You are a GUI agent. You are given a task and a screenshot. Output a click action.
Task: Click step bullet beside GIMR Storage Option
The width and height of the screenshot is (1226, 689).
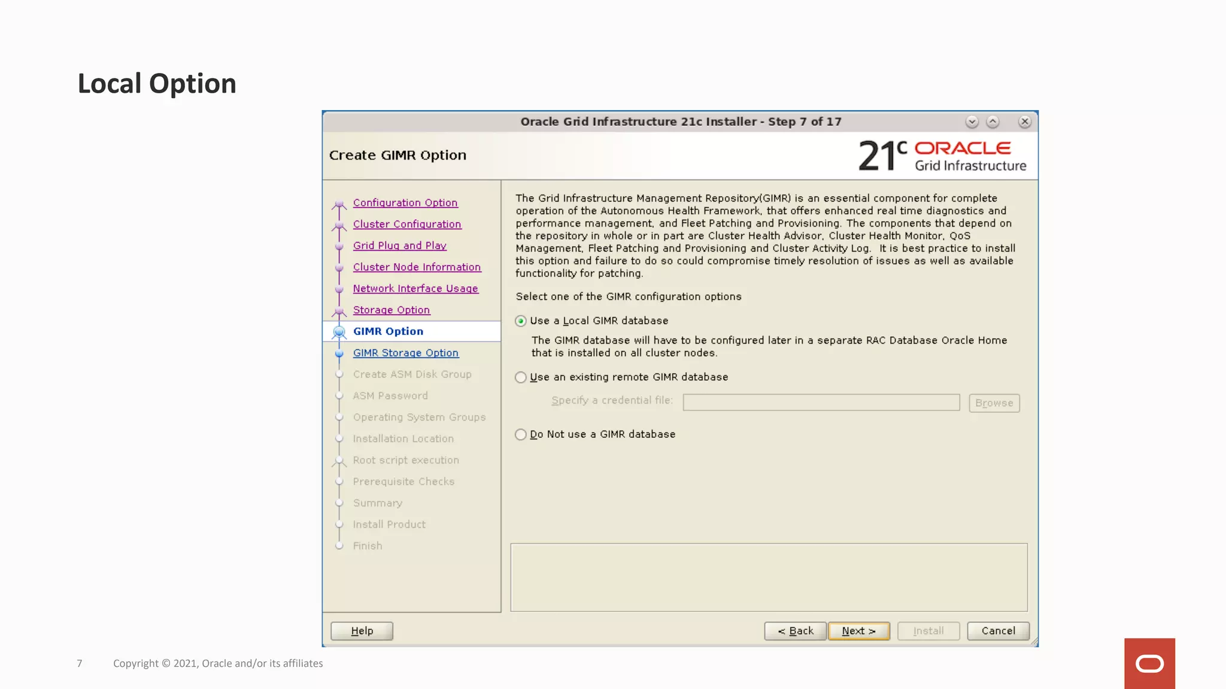339,353
